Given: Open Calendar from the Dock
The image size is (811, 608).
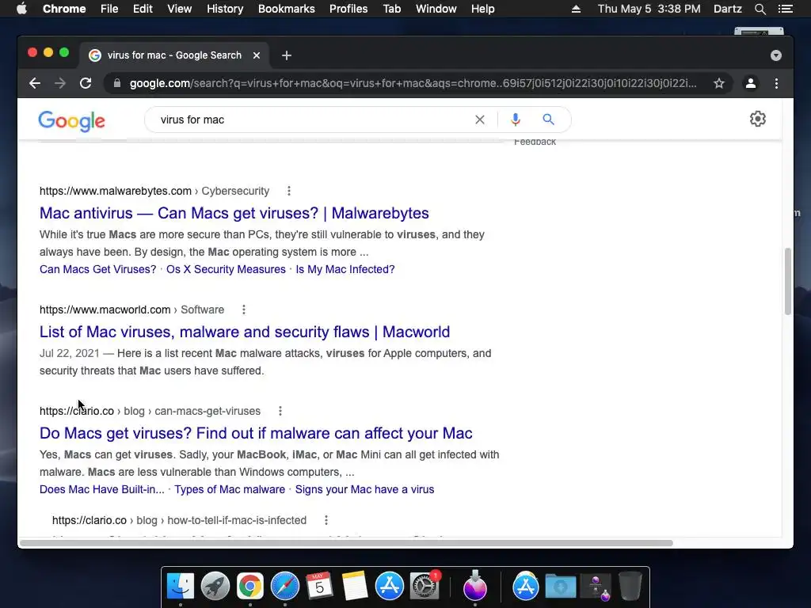Looking at the screenshot, I should click(x=319, y=587).
